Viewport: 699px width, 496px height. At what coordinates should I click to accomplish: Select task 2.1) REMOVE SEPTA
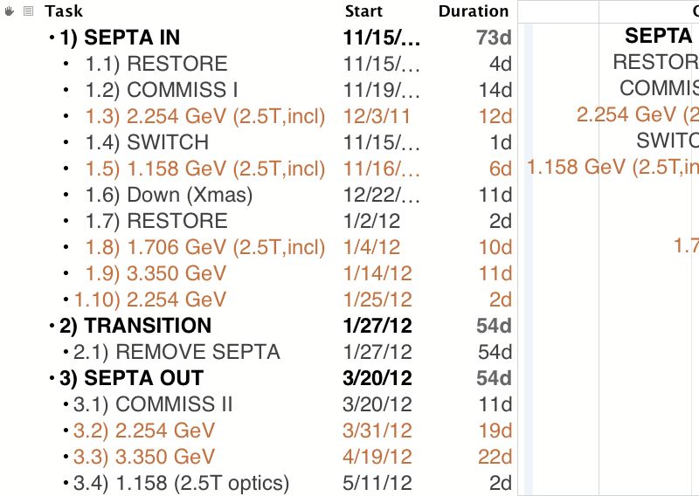[176, 352]
